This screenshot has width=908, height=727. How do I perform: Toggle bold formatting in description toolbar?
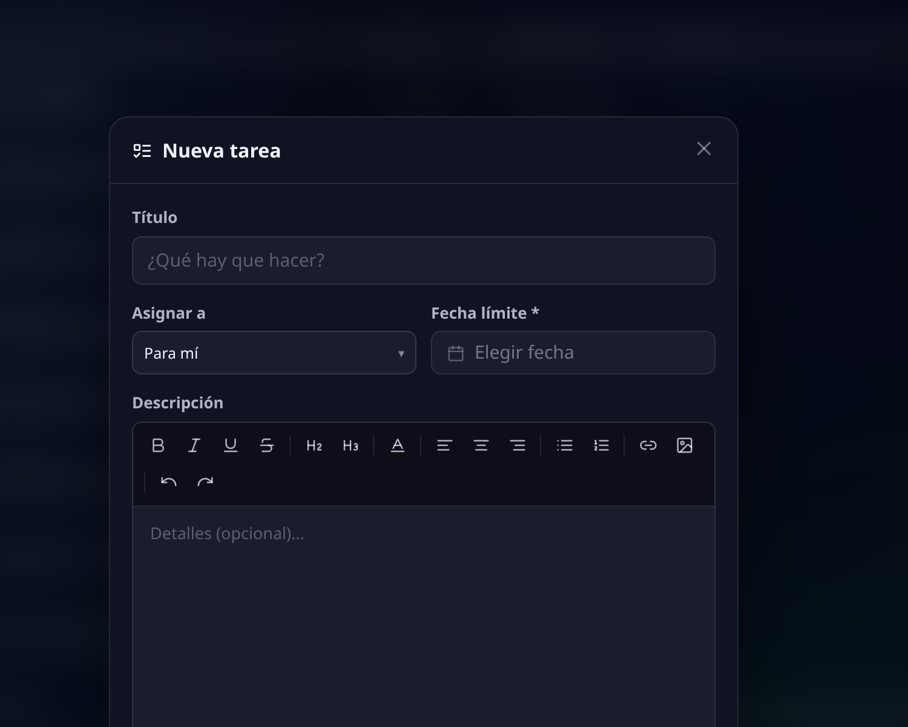[158, 445]
